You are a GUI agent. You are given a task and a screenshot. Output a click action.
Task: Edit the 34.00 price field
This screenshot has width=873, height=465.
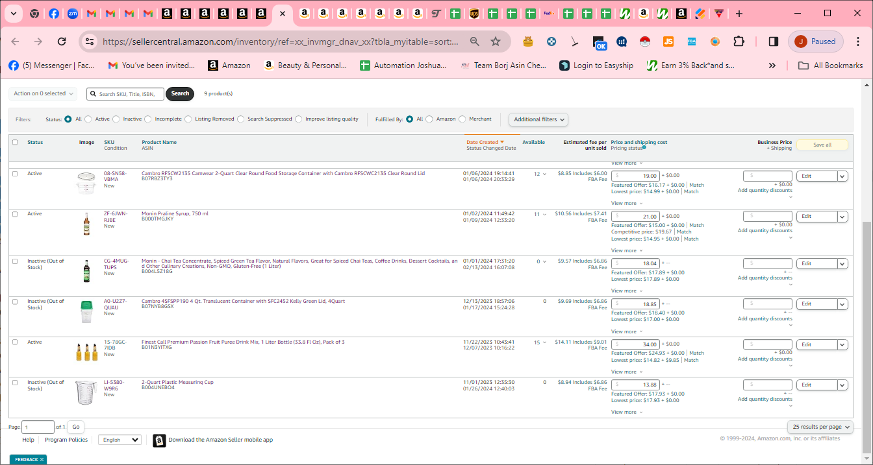637,344
